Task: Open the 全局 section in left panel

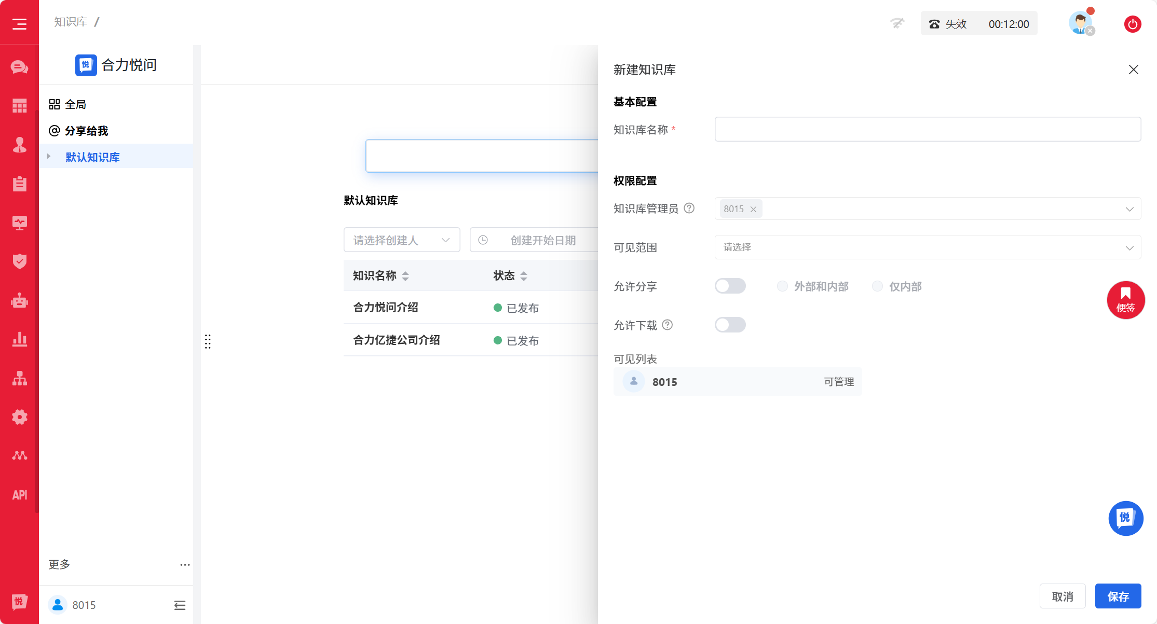Action: pos(76,104)
